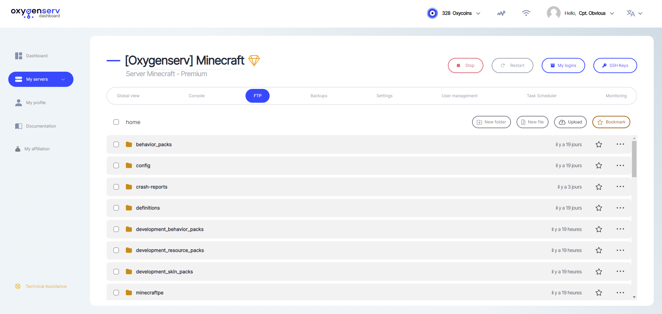The width and height of the screenshot is (662, 314).
Task: Tick the home select-all checkbox
Action: point(116,122)
